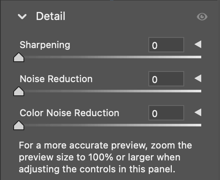The width and height of the screenshot is (220, 180).
Task: Set Sharpening to maximum on slider track
Action: coord(200,57)
